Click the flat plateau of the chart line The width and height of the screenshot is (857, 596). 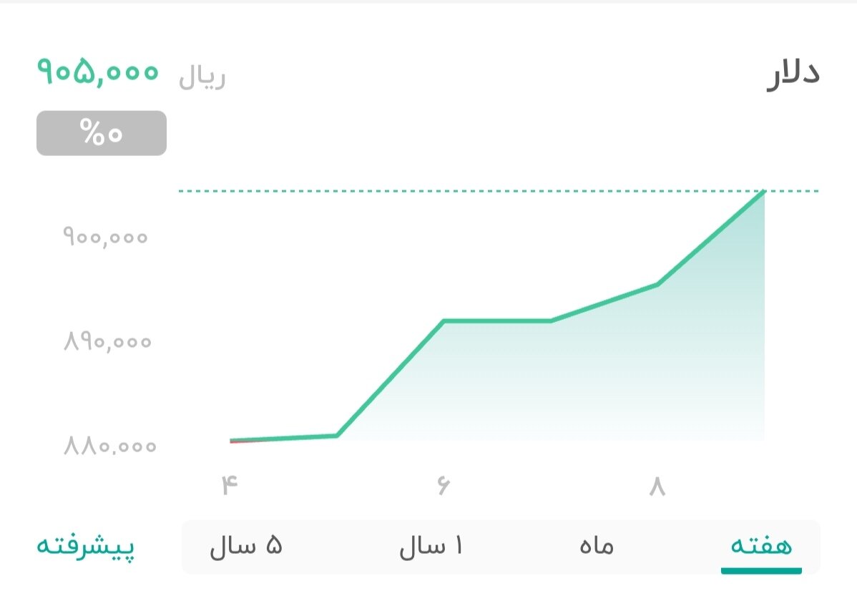click(497, 321)
